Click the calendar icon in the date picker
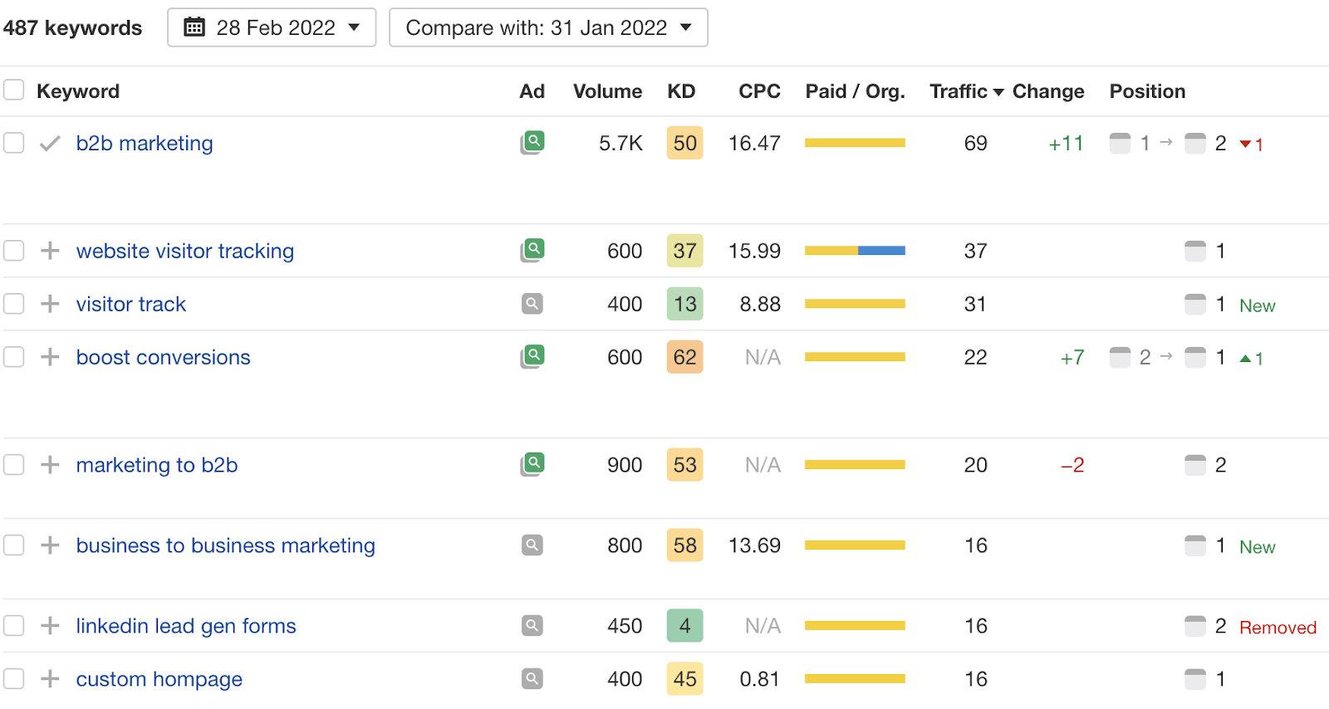 point(194,27)
